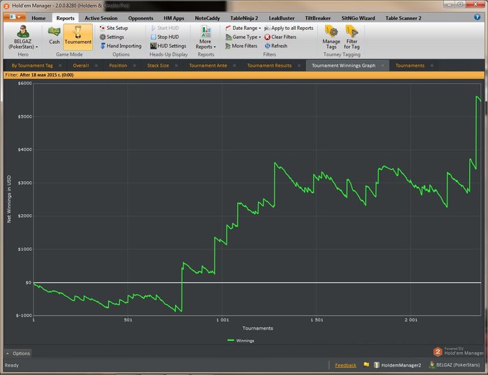The width and height of the screenshot is (488, 375).
Task: Open the Feedback link
Action: pyautogui.click(x=346, y=365)
